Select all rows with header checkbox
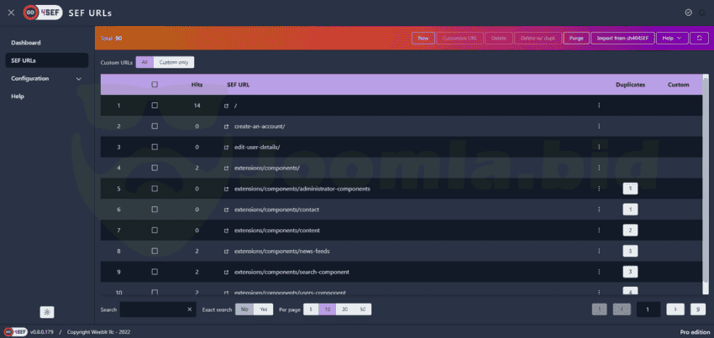This screenshot has height=338, width=714. click(155, 85)
